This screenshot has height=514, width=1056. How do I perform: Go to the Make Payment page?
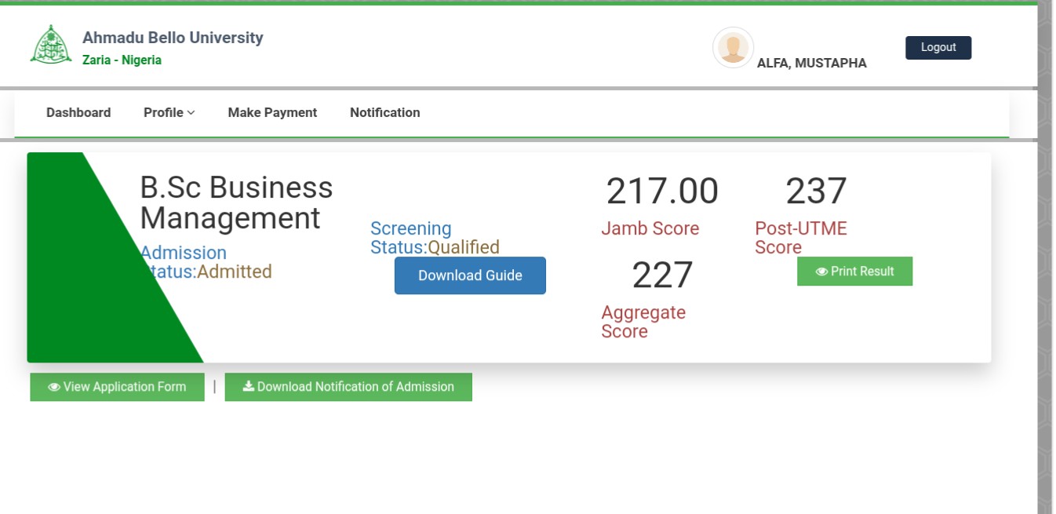click(272, 112)
